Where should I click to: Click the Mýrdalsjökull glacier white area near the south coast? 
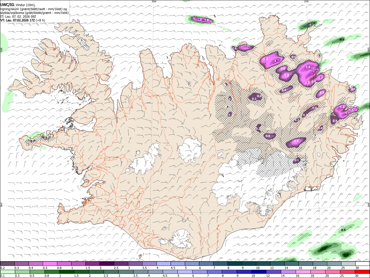181,239
